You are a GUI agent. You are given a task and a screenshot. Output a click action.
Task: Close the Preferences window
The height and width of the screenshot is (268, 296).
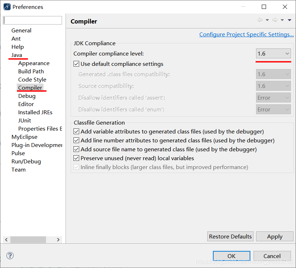[x=285, y=7]
